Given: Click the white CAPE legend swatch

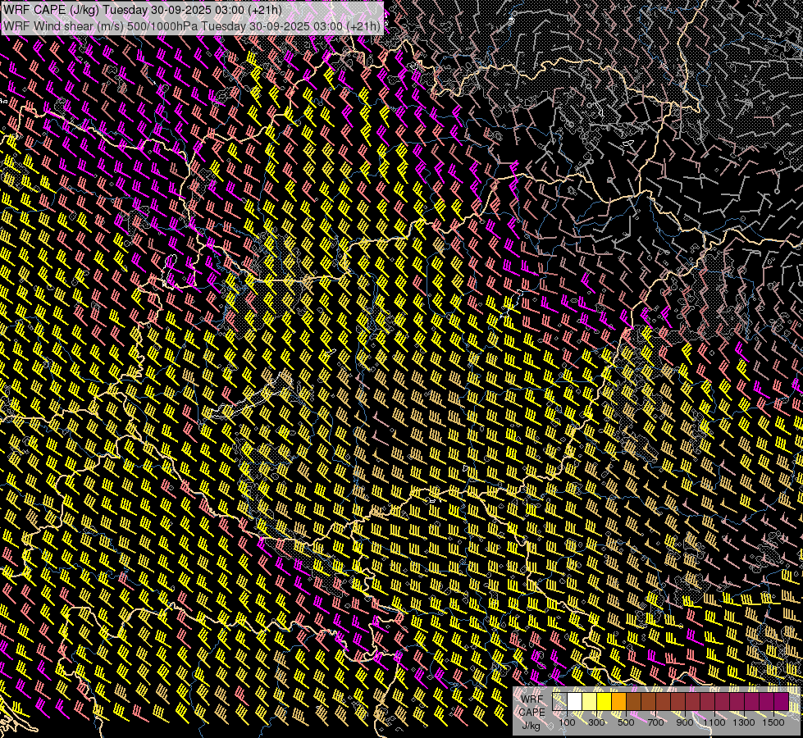Looking at the screenshot, I should [x=575, y=701].
